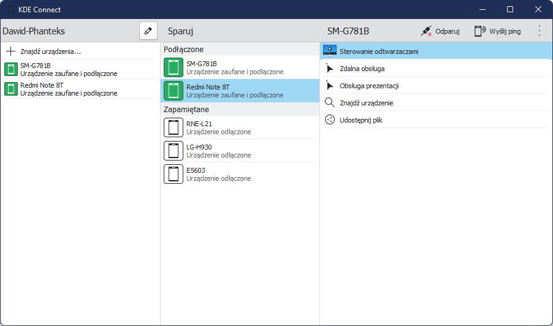This screenshot has height=326, width=553.
Task: Click the LG-H930 phone outline icon
Action: tap(173, 151)
